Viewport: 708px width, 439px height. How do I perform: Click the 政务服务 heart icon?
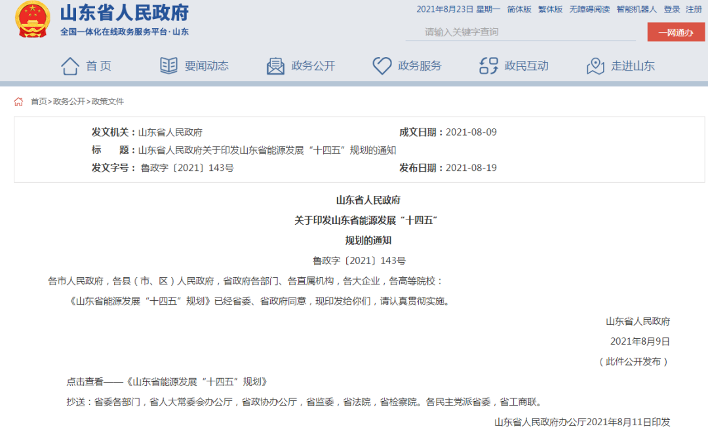point(381,66)
